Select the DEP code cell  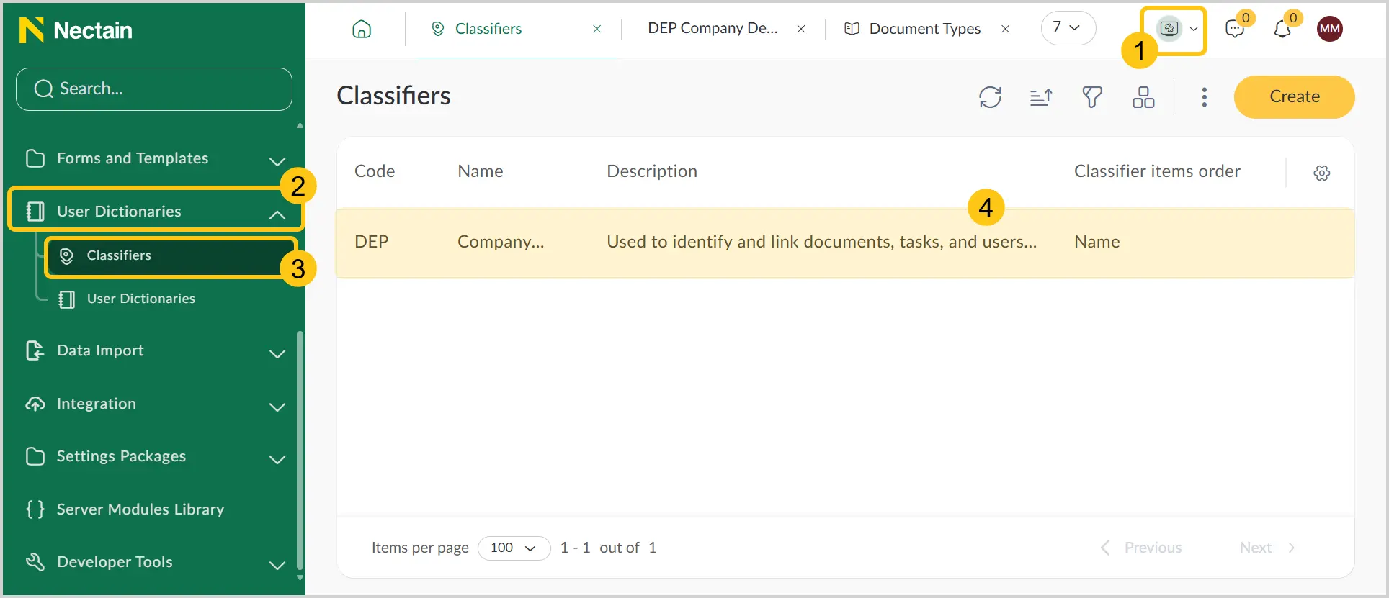coord(372,242)
